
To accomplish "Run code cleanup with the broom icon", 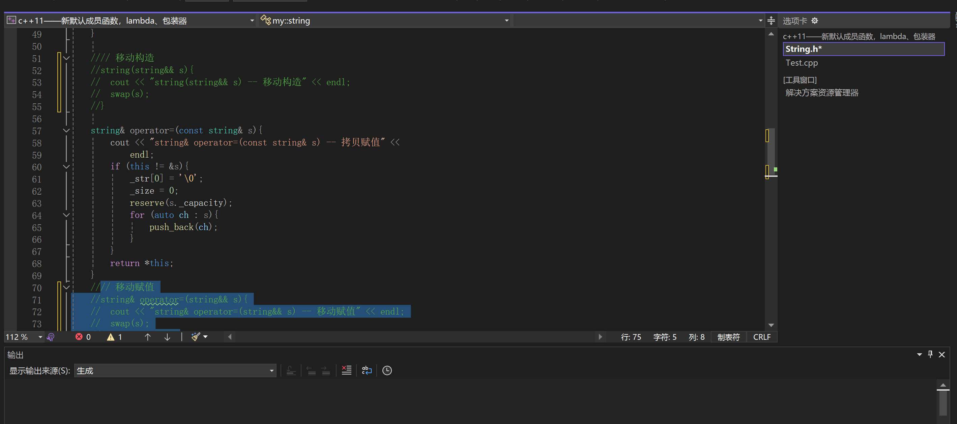I will pyautogui.click(x=195, y=337).
